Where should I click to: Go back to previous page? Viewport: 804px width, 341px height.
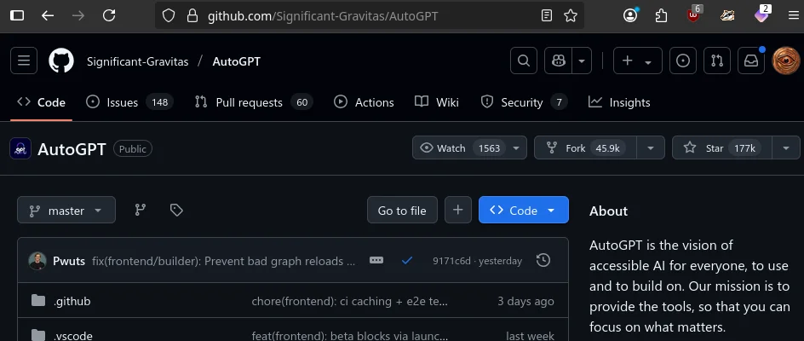48,16
